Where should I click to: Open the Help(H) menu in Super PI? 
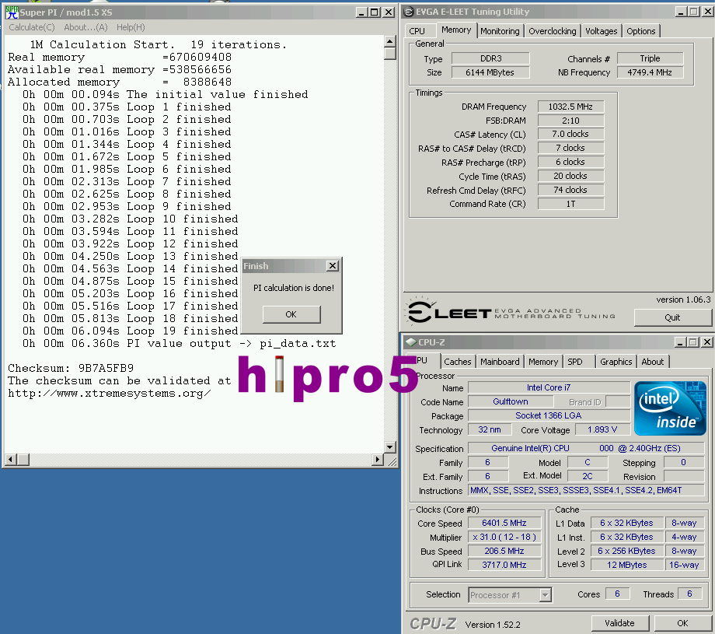(131, 27)
